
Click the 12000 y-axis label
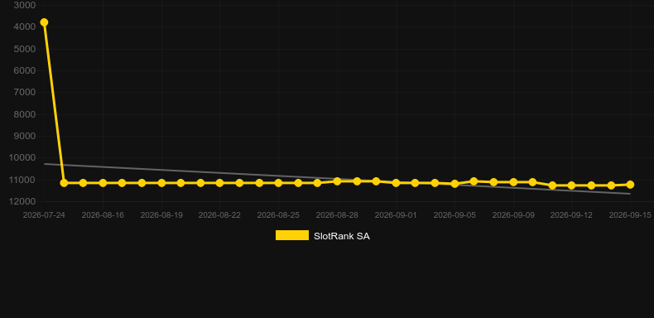coord(22,201)
